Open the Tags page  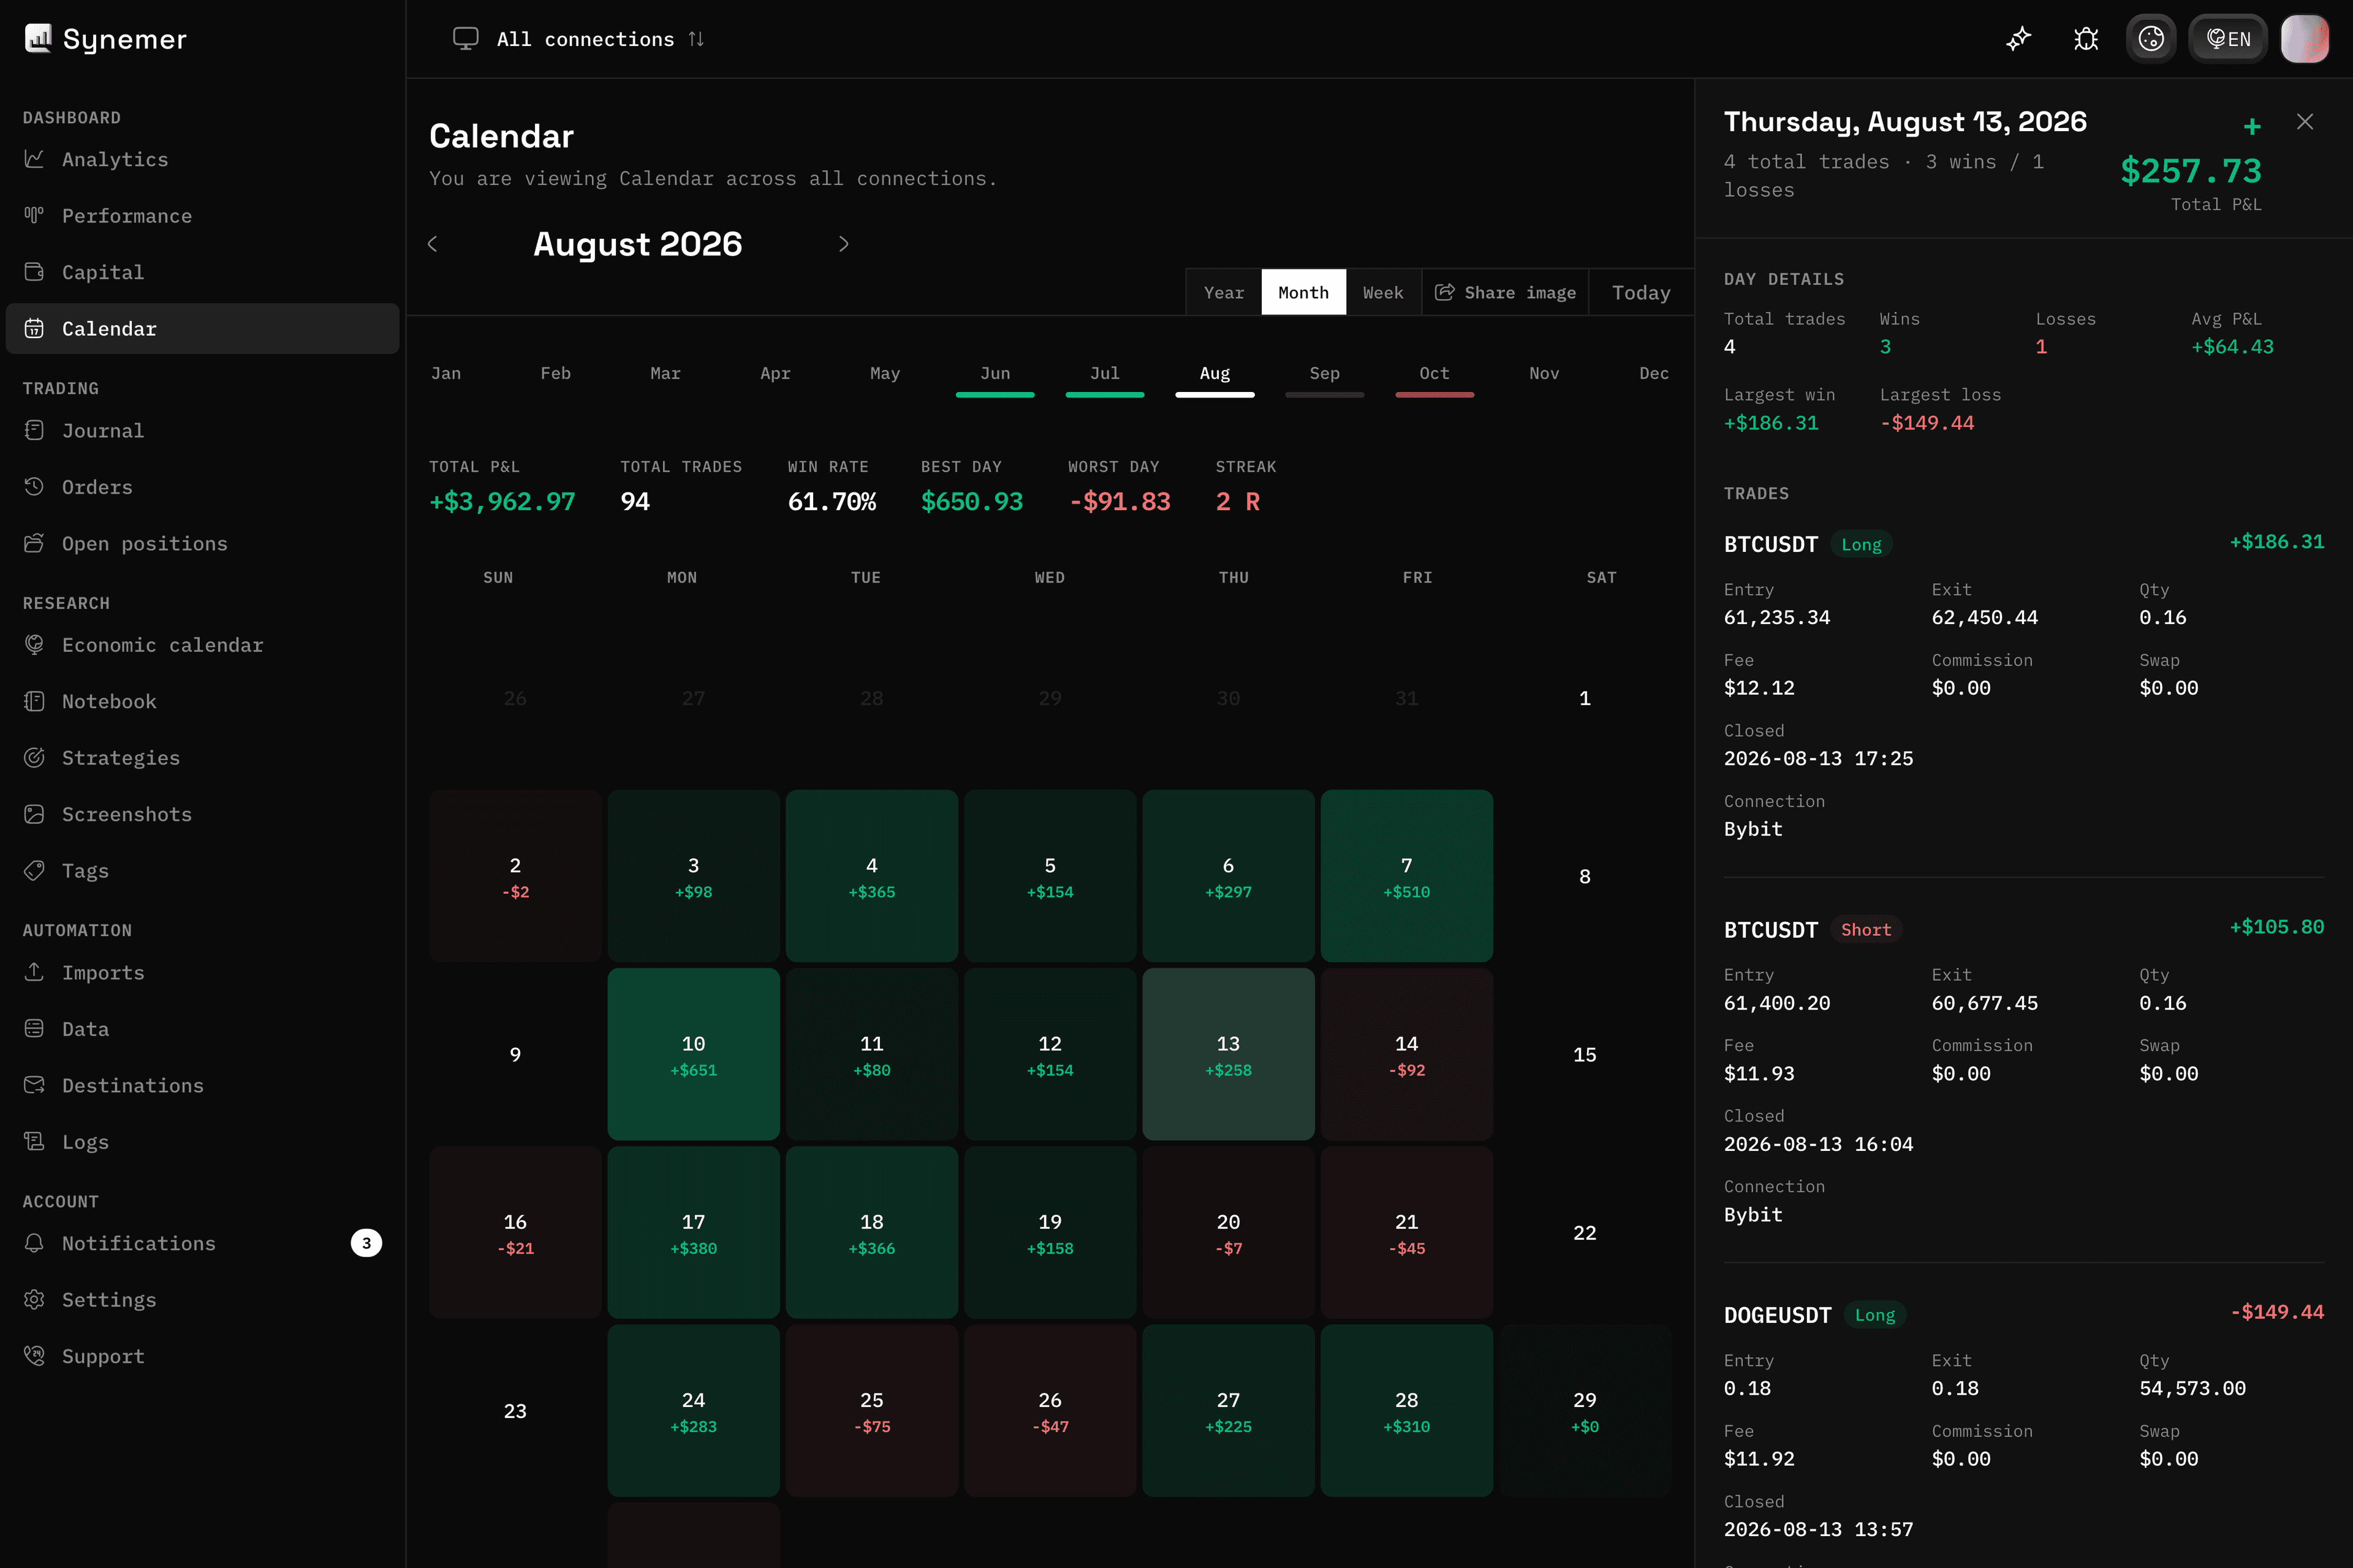(x=203, y=871)
